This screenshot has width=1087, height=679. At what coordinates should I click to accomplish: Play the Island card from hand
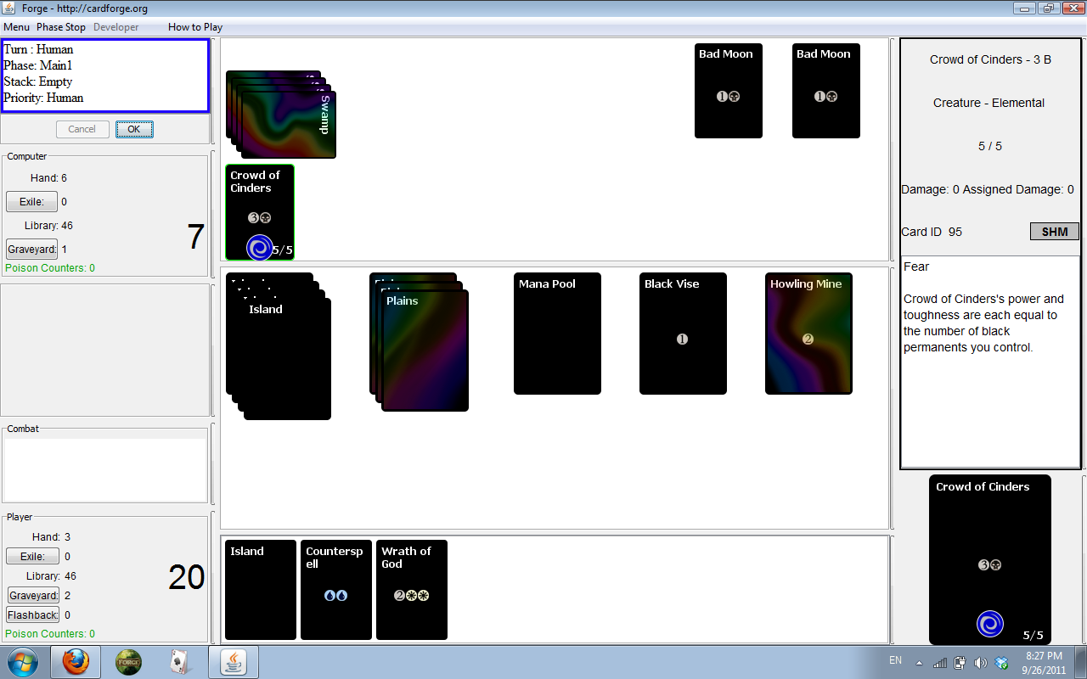(x=260, y=589)
